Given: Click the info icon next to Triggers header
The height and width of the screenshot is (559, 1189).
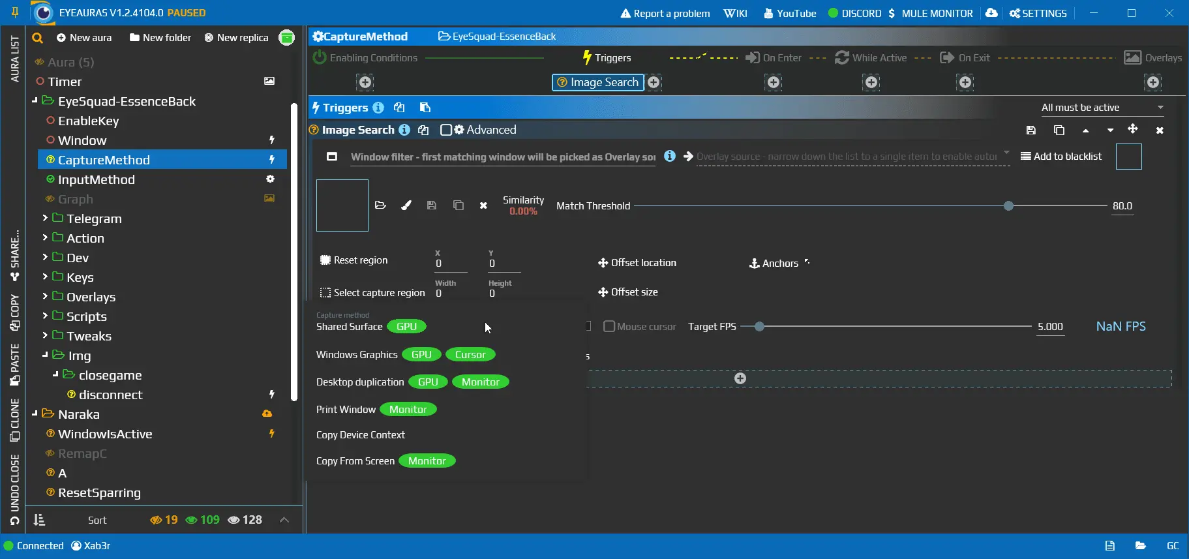Looking at the screenshot, I should click(x=378, y=108).
